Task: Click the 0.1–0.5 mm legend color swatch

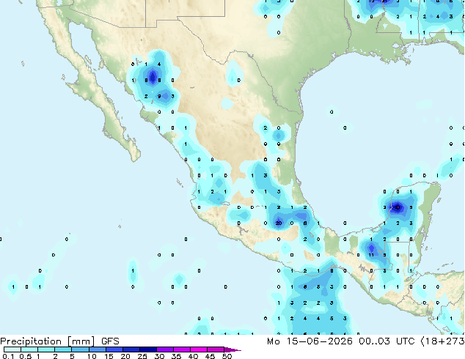Action: pyautogui.click(x=12, y=349)
